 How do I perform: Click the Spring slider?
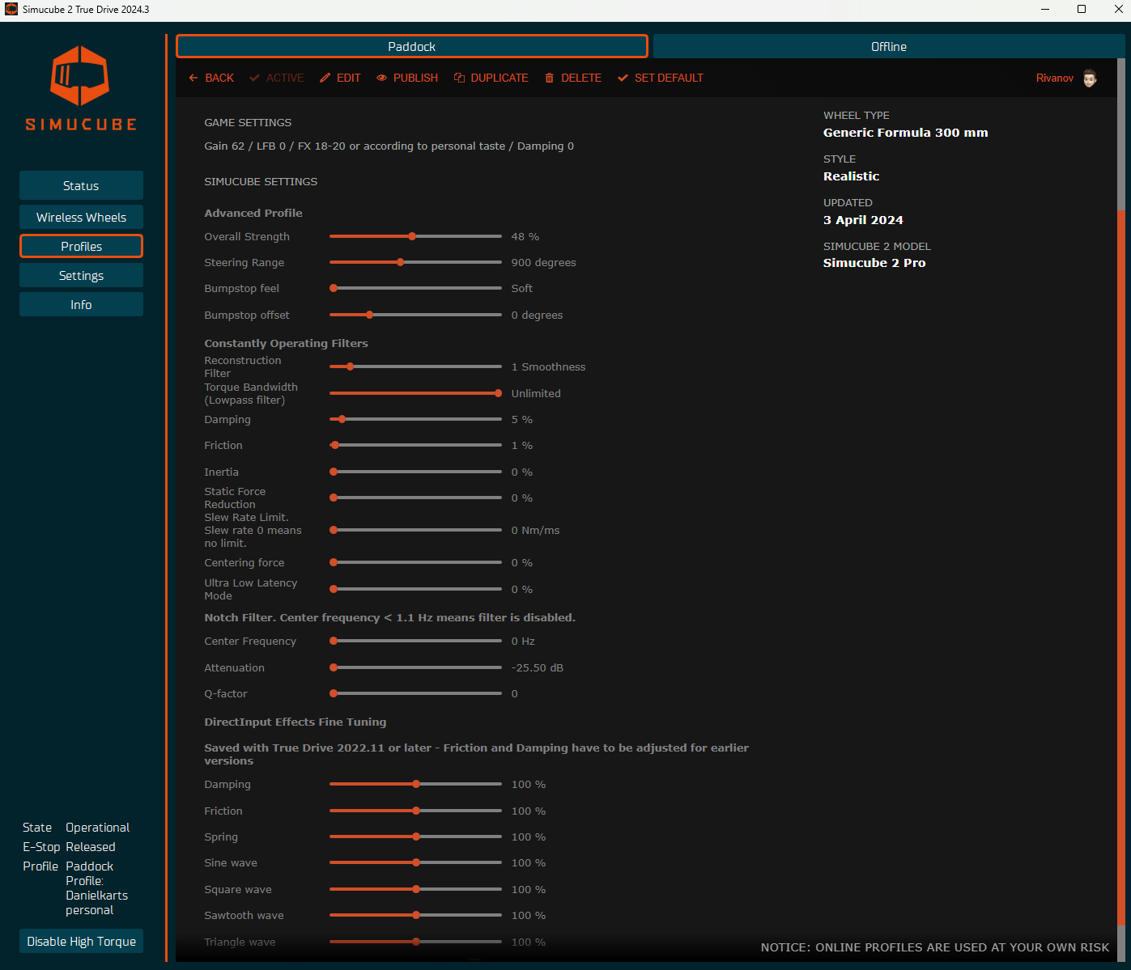(x=415, y=837)
